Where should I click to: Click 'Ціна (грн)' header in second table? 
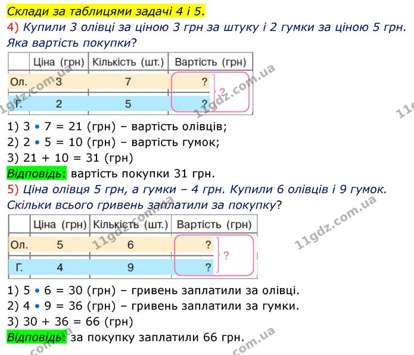coord(60,224)
